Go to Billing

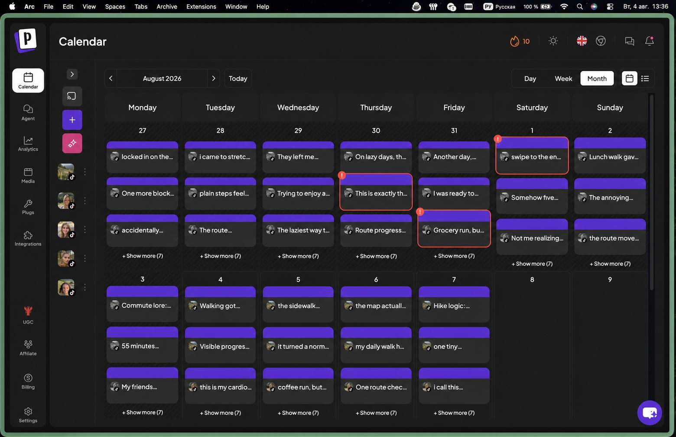[x=28, y=381]
